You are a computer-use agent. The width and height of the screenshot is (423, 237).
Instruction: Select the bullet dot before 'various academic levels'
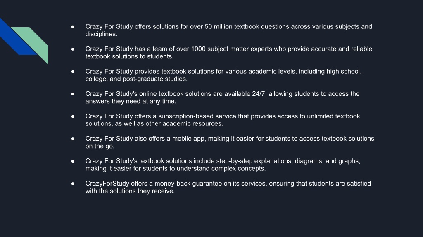pyautogui.click(x=73, y=72)
